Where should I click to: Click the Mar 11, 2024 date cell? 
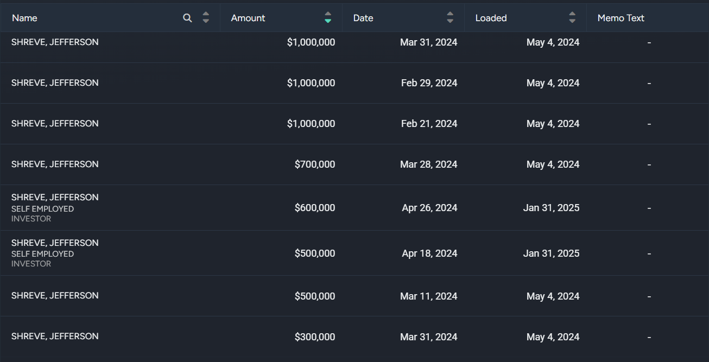tap(428, 296)
